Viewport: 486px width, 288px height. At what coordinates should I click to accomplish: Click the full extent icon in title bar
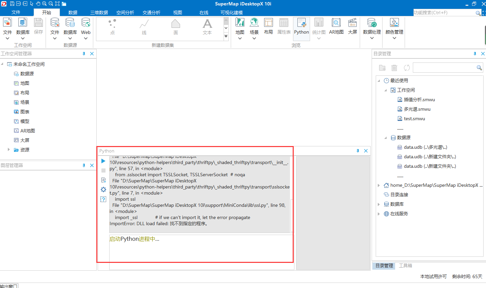57,4
